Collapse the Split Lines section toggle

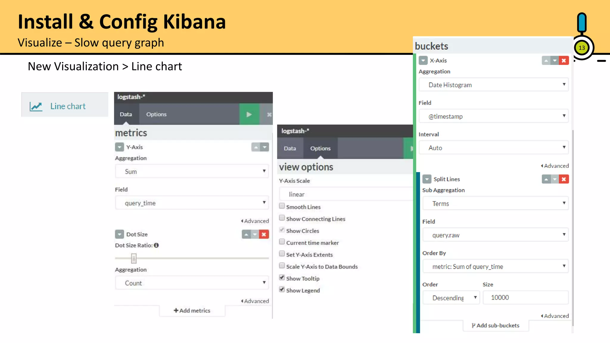point(427,179)
